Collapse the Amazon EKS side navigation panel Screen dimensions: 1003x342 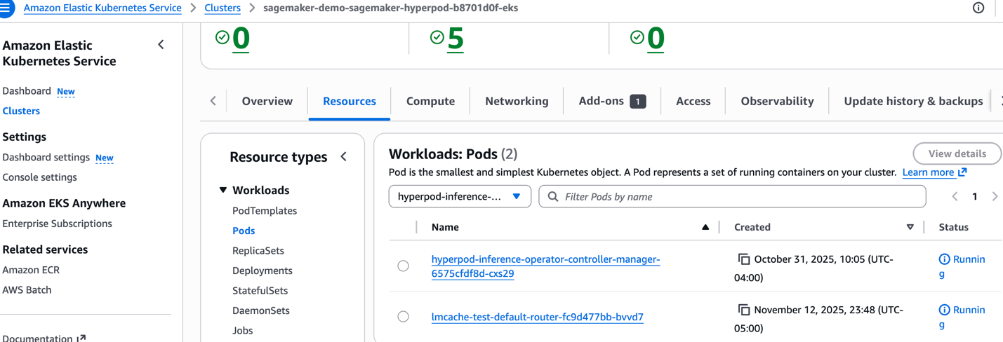click(161, 45)
